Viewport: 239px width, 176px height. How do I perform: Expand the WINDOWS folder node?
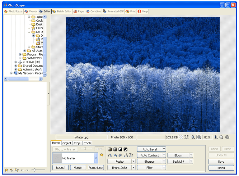point(20,58)
